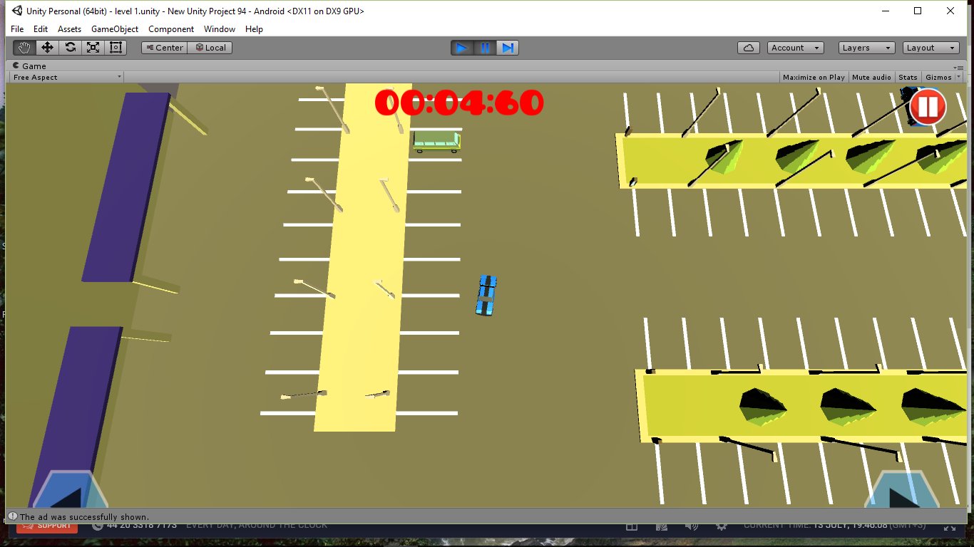The image size is (974, 547).
Task: Toggle Global/Local handle rotation
Action: tap(209, 48)
